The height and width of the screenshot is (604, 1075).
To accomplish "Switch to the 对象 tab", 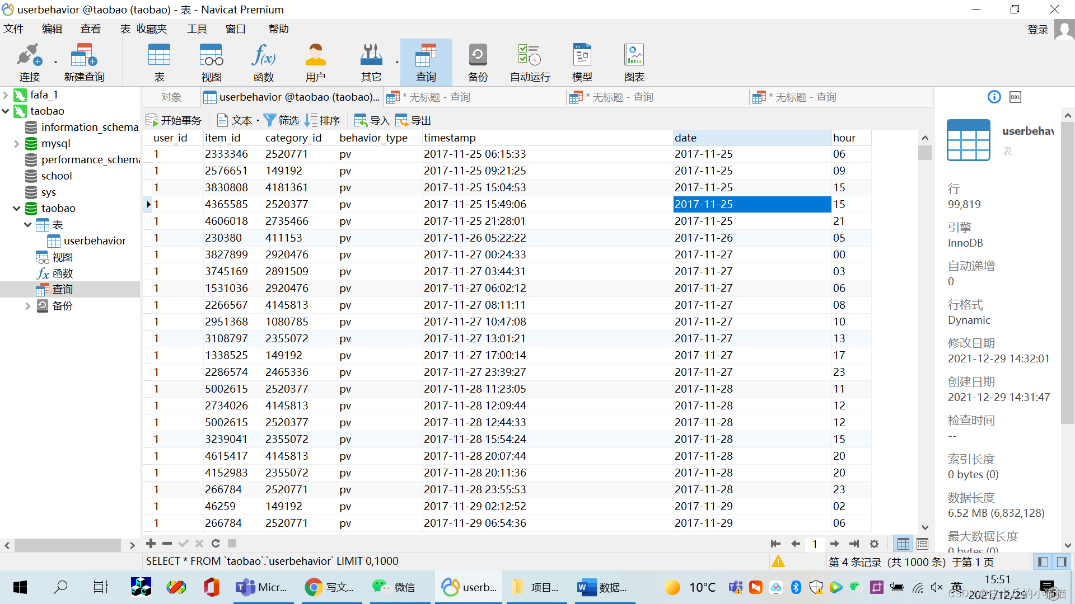I will pyautogui.click(x=171, y=97).
